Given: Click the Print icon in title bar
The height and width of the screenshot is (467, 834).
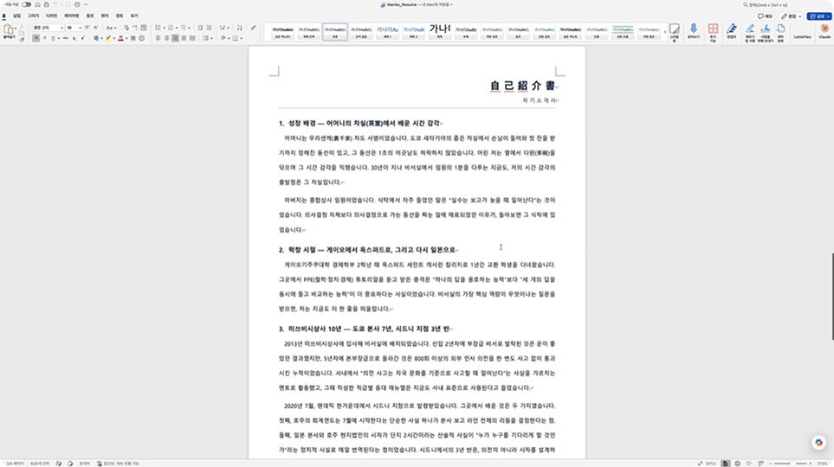Looking at the screenshot, I should click(77, 5).
